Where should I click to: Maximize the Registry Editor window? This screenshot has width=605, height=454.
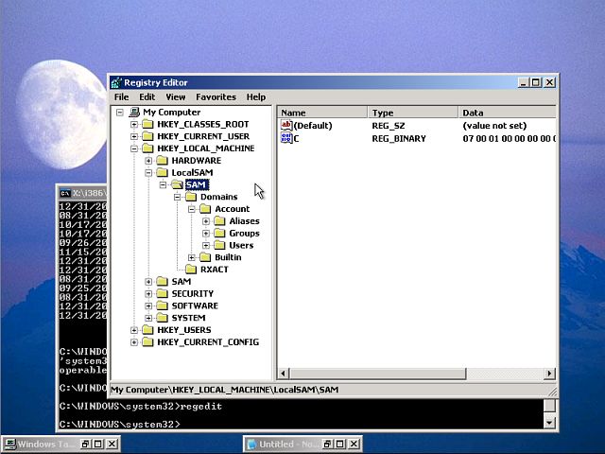point(536,82)
